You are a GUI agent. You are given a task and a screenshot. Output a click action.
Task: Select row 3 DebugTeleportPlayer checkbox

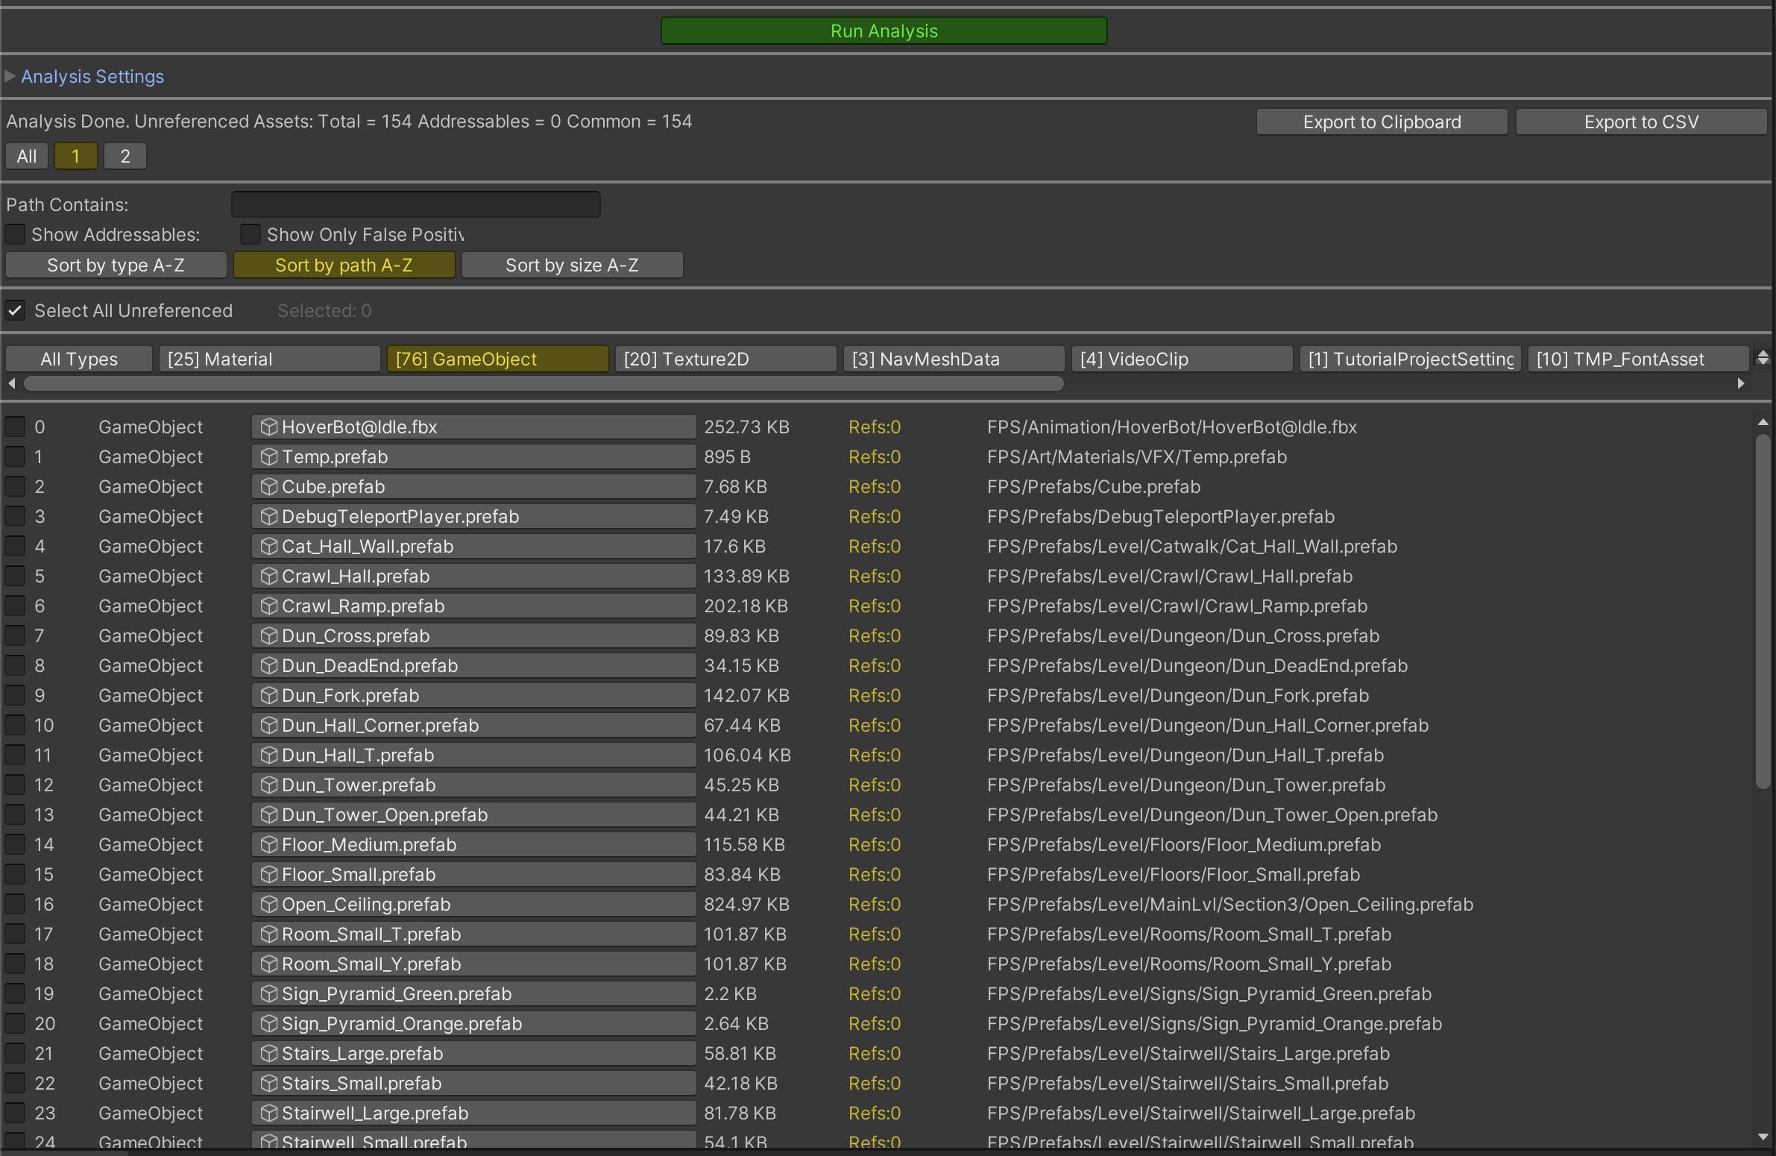click(x=15, y=516)
